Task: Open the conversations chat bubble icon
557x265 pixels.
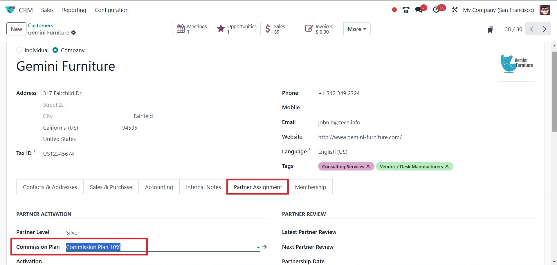Action: pyautogui.click(x=419, y=10)
